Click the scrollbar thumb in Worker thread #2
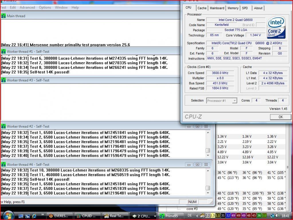 click(x=208, y=150)
